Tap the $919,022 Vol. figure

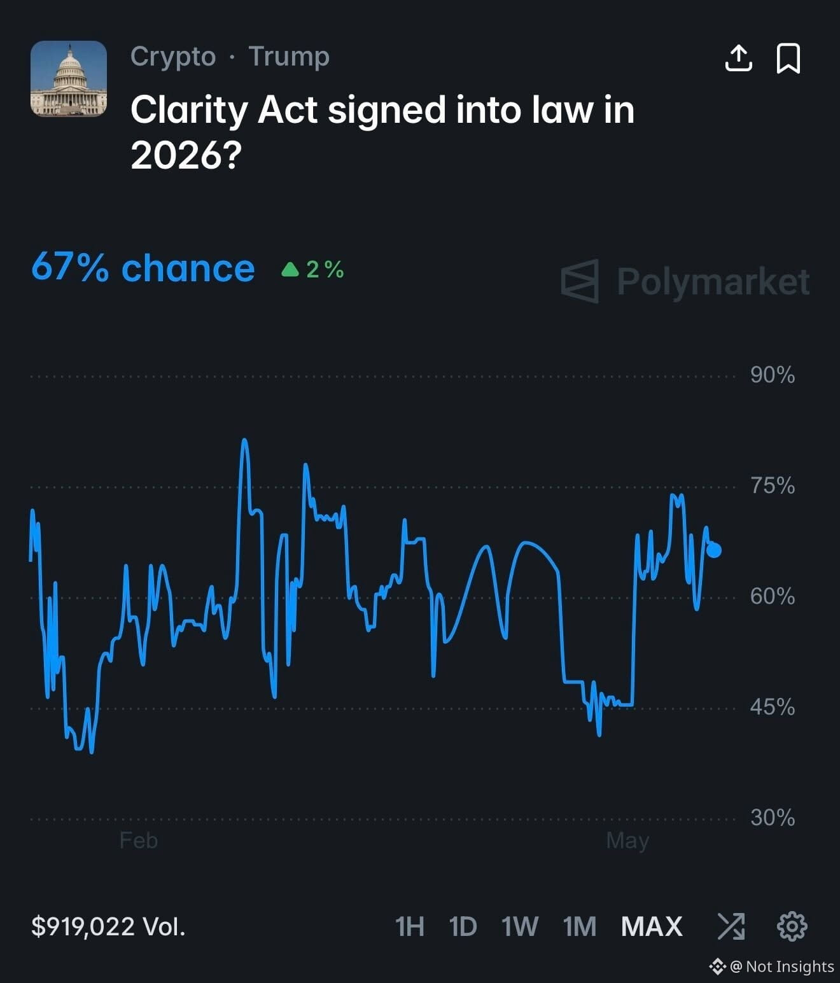click(108, 926)
